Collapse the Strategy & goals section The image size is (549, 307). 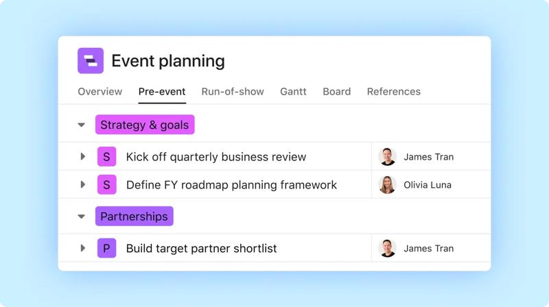tap(82, 125)
